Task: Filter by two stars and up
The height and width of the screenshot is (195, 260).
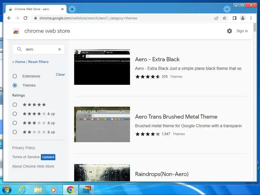Action: click(15, 132)
